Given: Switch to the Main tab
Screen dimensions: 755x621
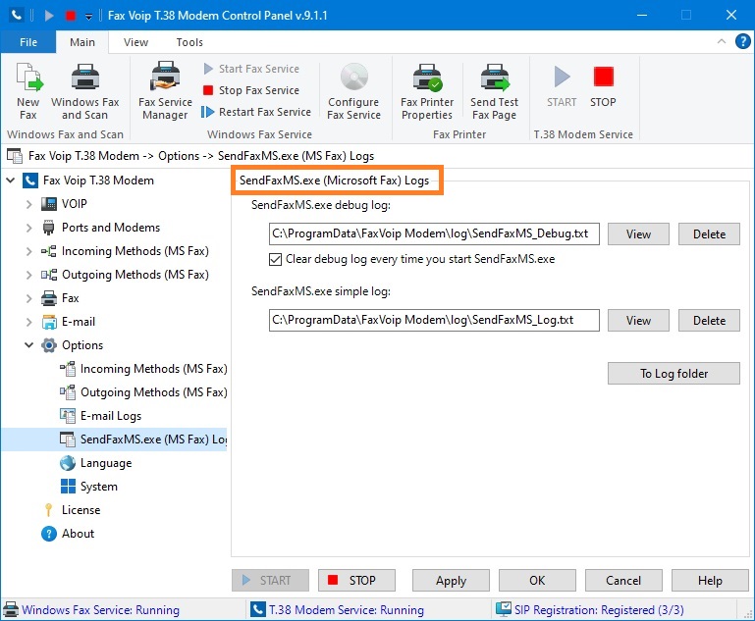Looking at the screenshot, I should (x=82, y=42).
